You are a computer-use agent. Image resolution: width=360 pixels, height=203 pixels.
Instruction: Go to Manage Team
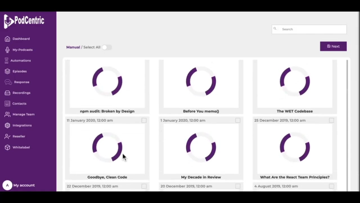tap(23, 114)
